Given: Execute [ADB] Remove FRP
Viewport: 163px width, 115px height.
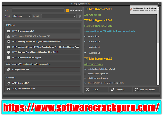Looking at the screenshot, I should coord(43,83).
